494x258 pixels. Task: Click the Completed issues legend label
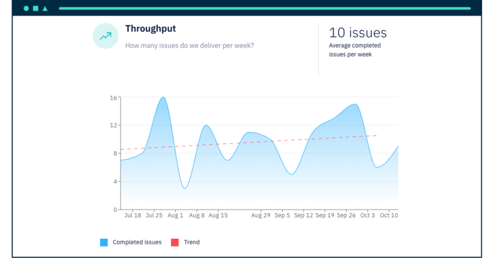tap(137, 242)
